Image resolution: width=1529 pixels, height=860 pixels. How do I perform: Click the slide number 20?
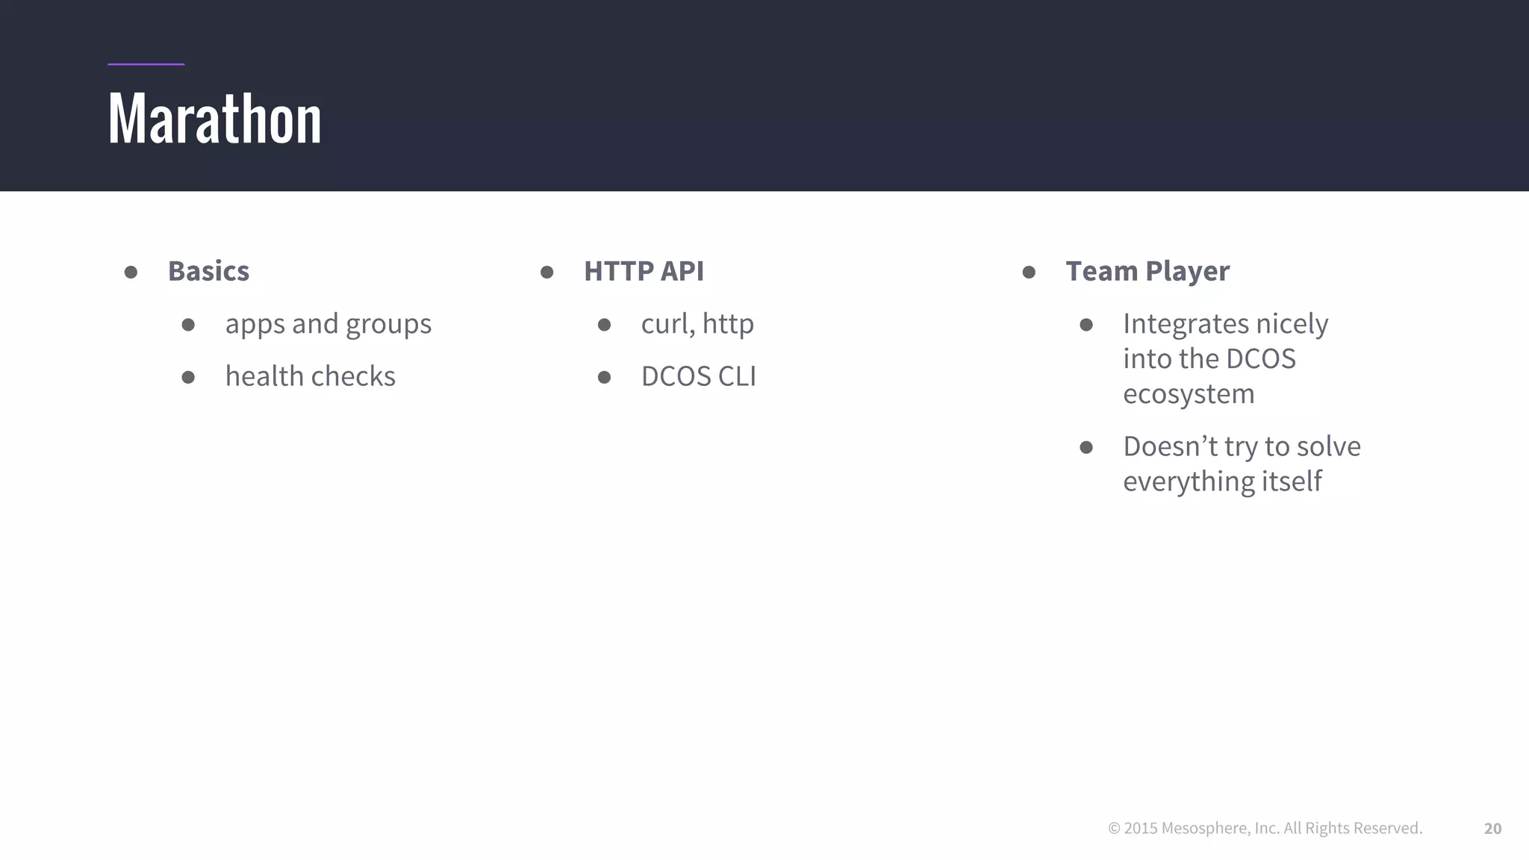(1492, 829)
